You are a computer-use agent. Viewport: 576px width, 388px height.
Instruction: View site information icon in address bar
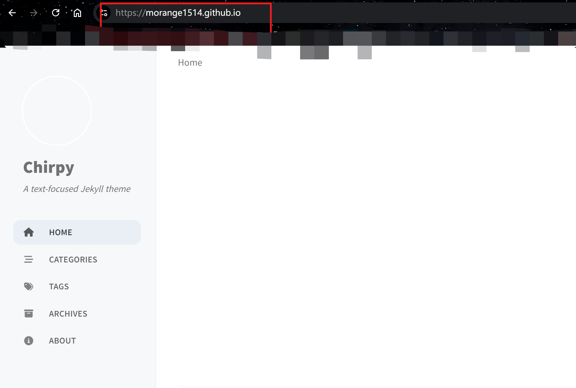[x=104, y=13]
